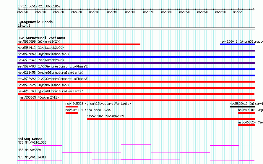Open the ME3|NM_001014811 transcript label
The width and height of the screenshot is (263, 164).
pos(32,157)
